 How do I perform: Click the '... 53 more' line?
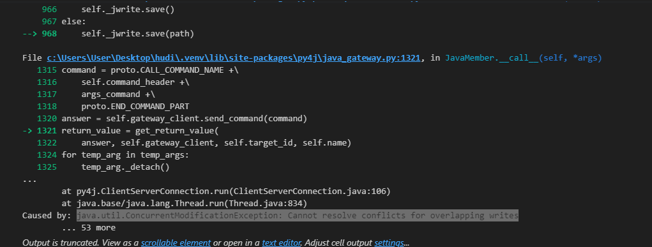coord(89,228)
